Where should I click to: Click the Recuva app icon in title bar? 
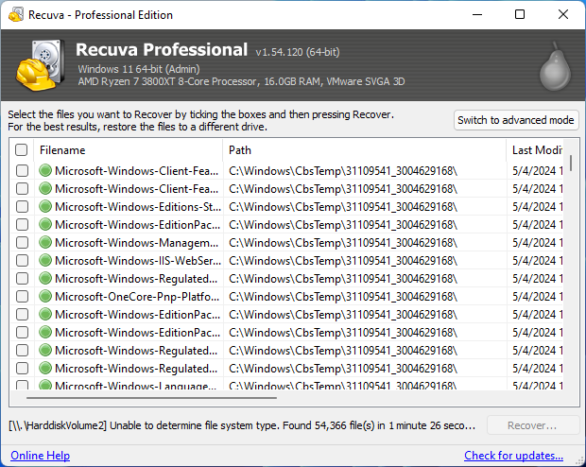16,14
